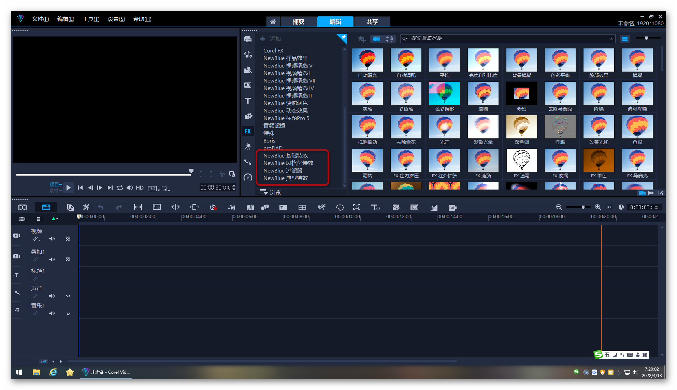Open the 文件 menu

point(40,19)
